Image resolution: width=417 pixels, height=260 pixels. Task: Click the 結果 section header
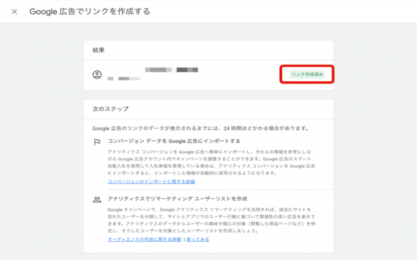tap(98, 50)
